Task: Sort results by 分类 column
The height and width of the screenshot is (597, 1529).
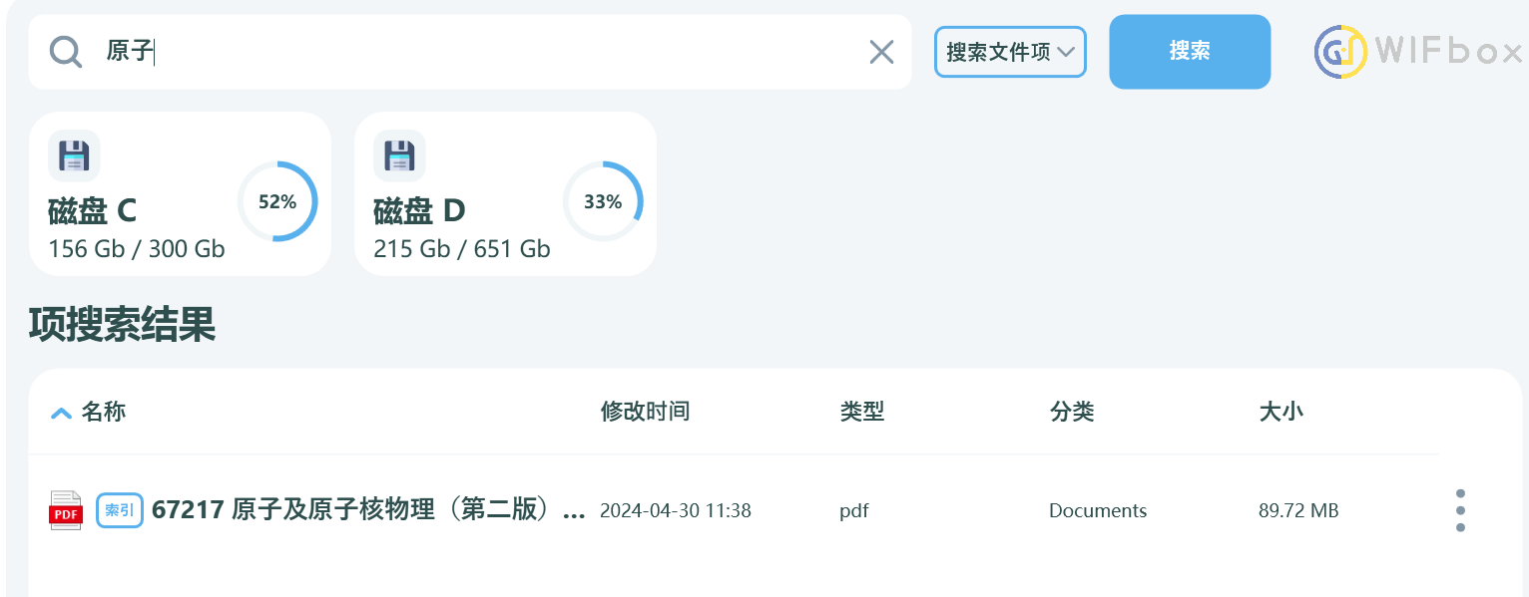Action: (x=1072, y=411)
